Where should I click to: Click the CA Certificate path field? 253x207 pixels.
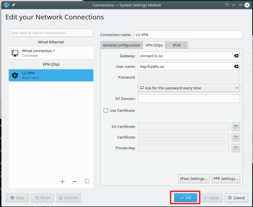coord(183,127)
